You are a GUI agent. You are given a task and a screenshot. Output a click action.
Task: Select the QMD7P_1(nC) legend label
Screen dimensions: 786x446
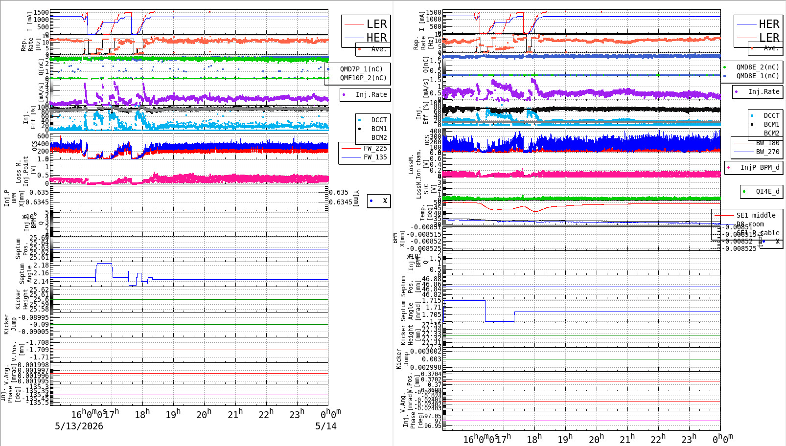pyautogui.click(x=361, y=69)
